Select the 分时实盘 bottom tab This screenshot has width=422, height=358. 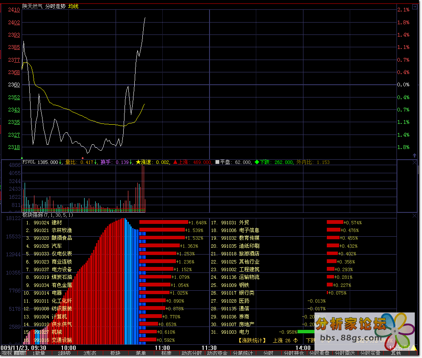370,353
